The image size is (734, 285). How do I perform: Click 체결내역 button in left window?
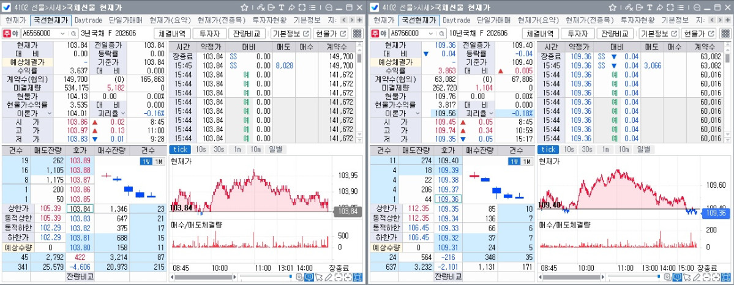172,34
